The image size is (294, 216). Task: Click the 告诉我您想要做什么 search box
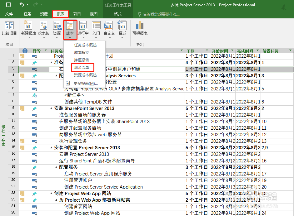point(159,14)
